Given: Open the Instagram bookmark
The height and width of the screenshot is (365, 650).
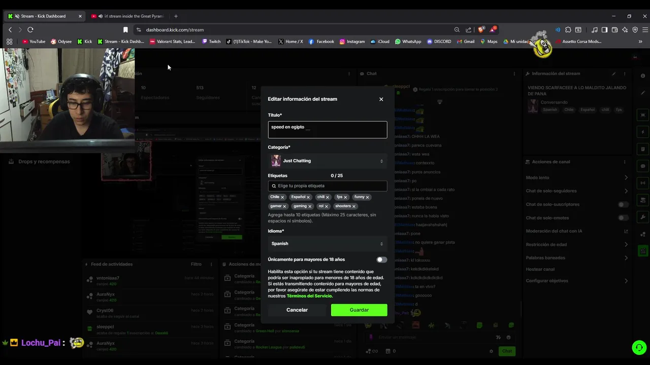Looking at the screenshot, I should click(x=352, y=42).
